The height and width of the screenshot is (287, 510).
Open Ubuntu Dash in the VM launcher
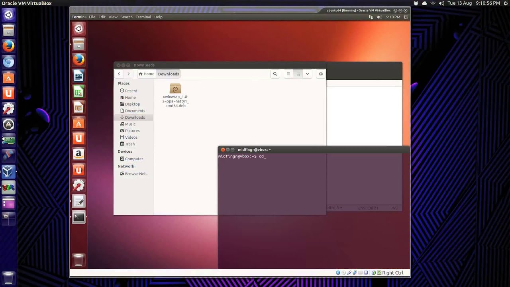(78, 29)
